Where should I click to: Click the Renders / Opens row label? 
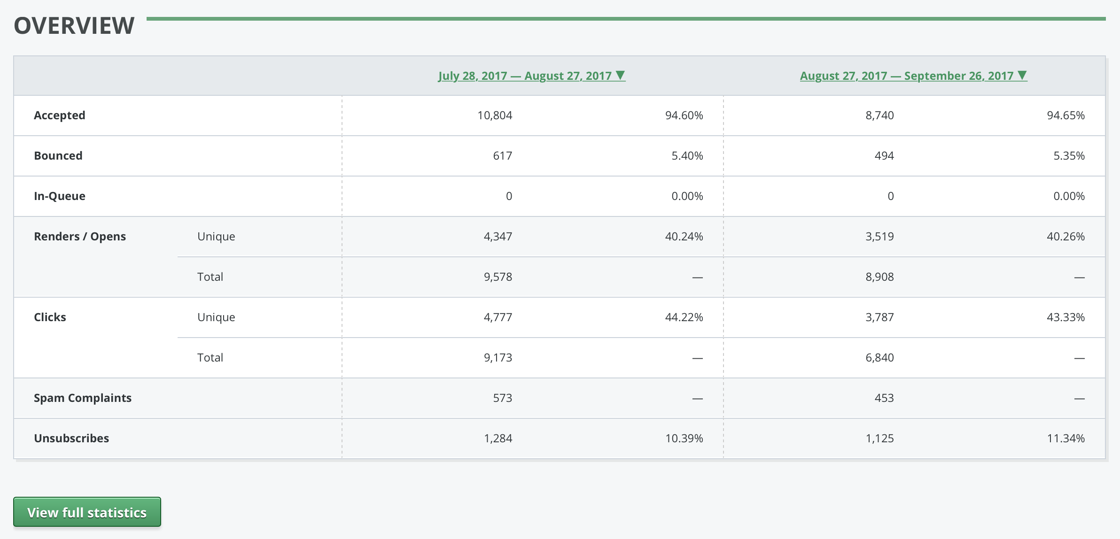[80, 237]
